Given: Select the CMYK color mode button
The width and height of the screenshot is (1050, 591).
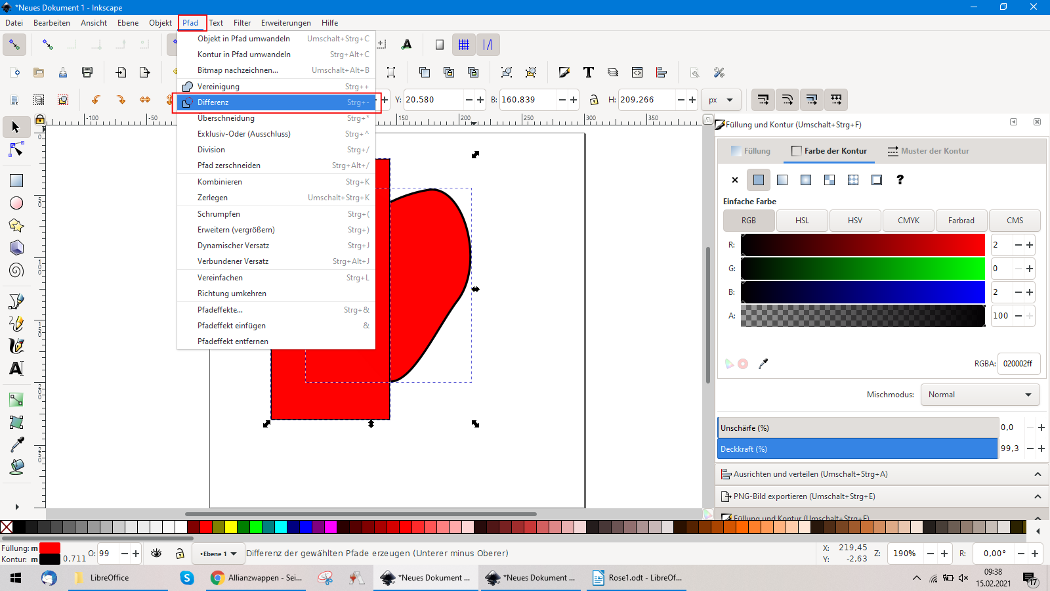Looking at the screenshot, I should pos(908,221).
